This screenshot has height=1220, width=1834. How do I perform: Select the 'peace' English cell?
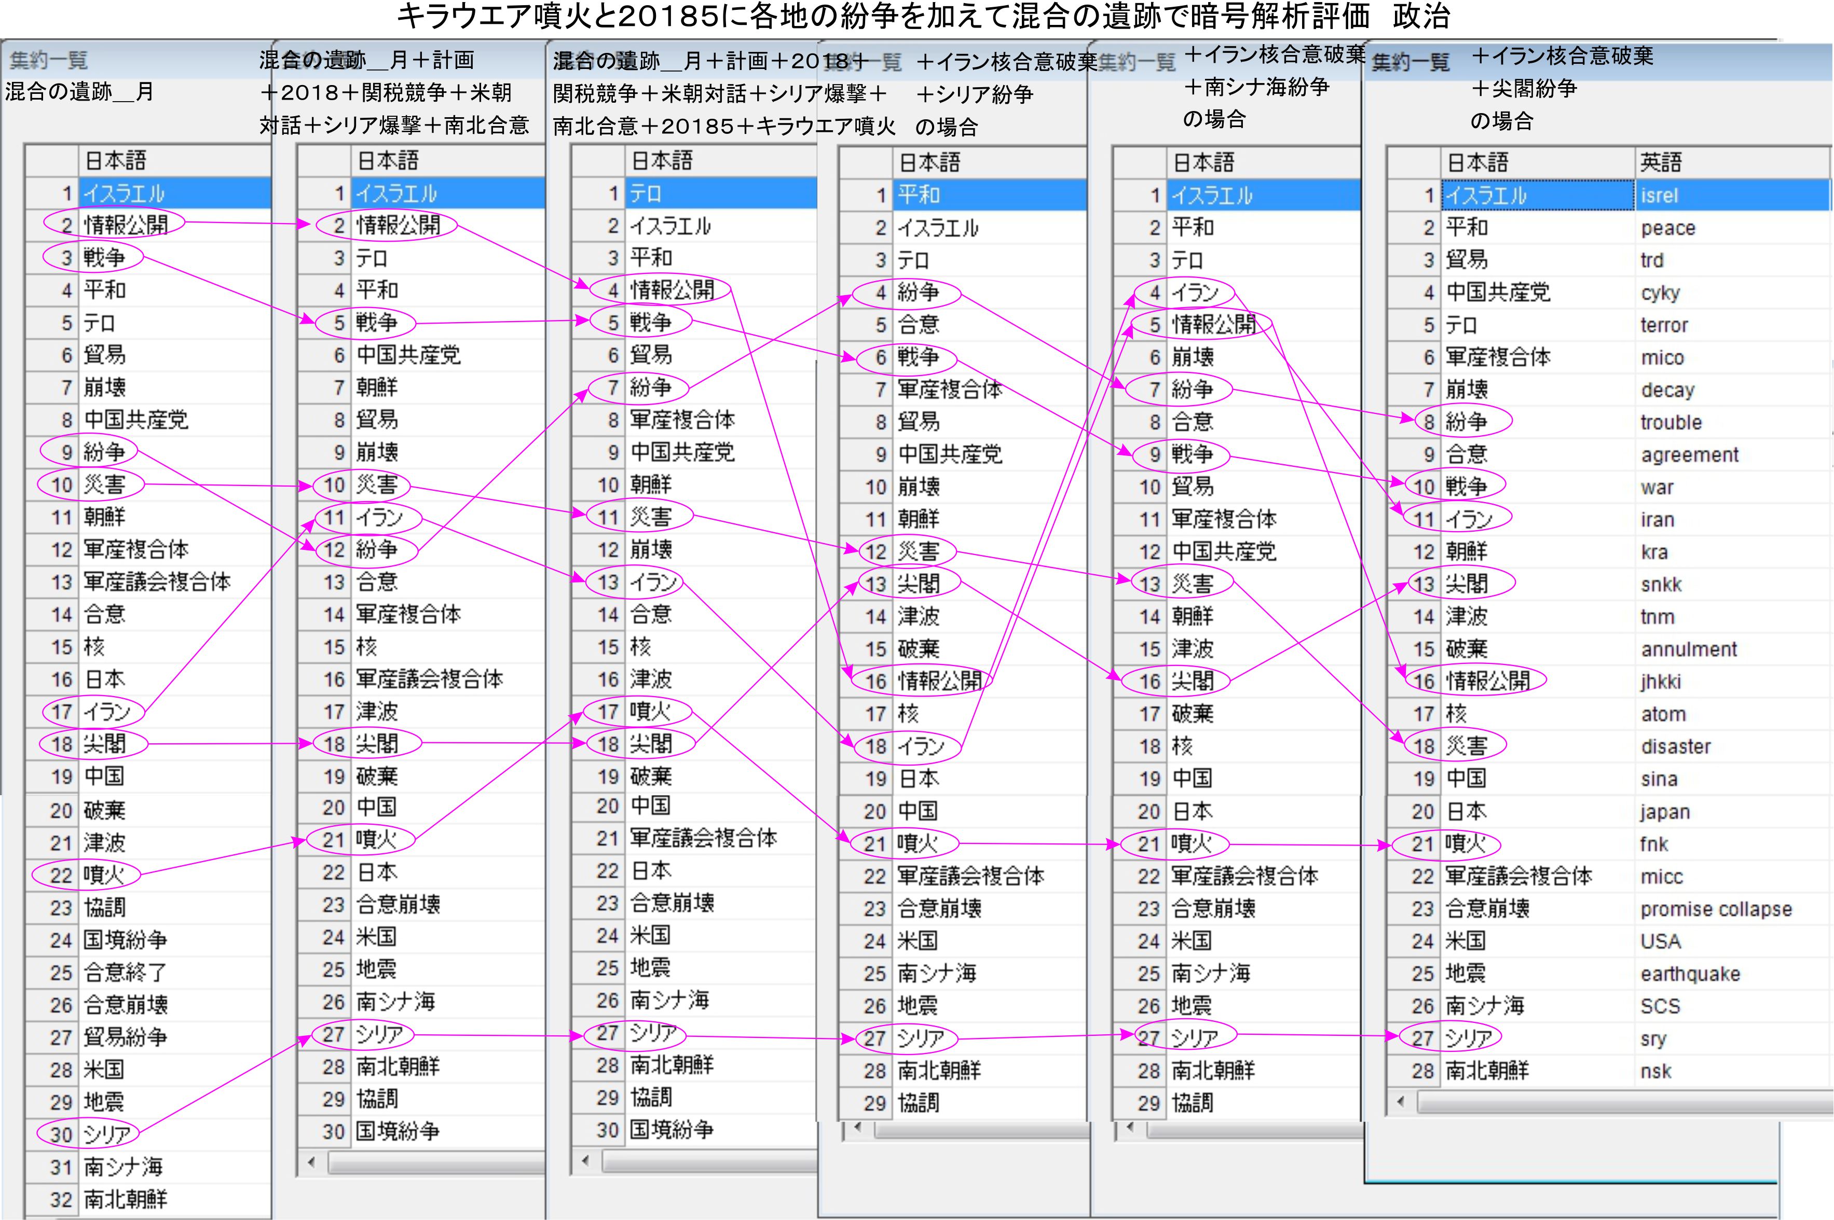coord(1667,228)
